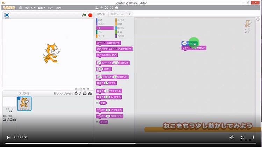262x147 pixels.
Task: Open the globe language selector
Action: click(x=20, y=8)
